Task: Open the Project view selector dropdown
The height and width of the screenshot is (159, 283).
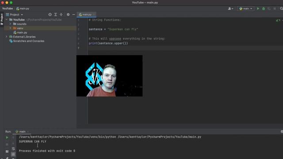Action: (x=15, y=15)
